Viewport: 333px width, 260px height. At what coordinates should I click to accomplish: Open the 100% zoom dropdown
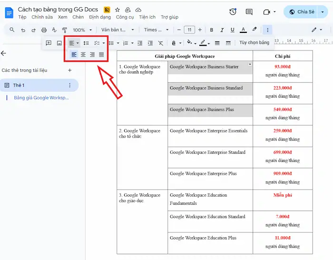coord(82,30)
